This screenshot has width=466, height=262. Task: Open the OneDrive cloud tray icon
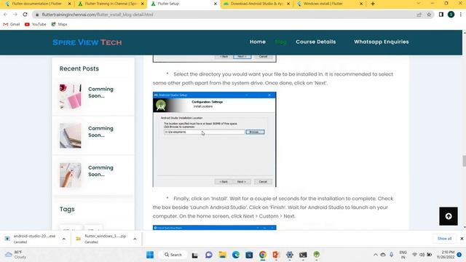click(383, 255)
